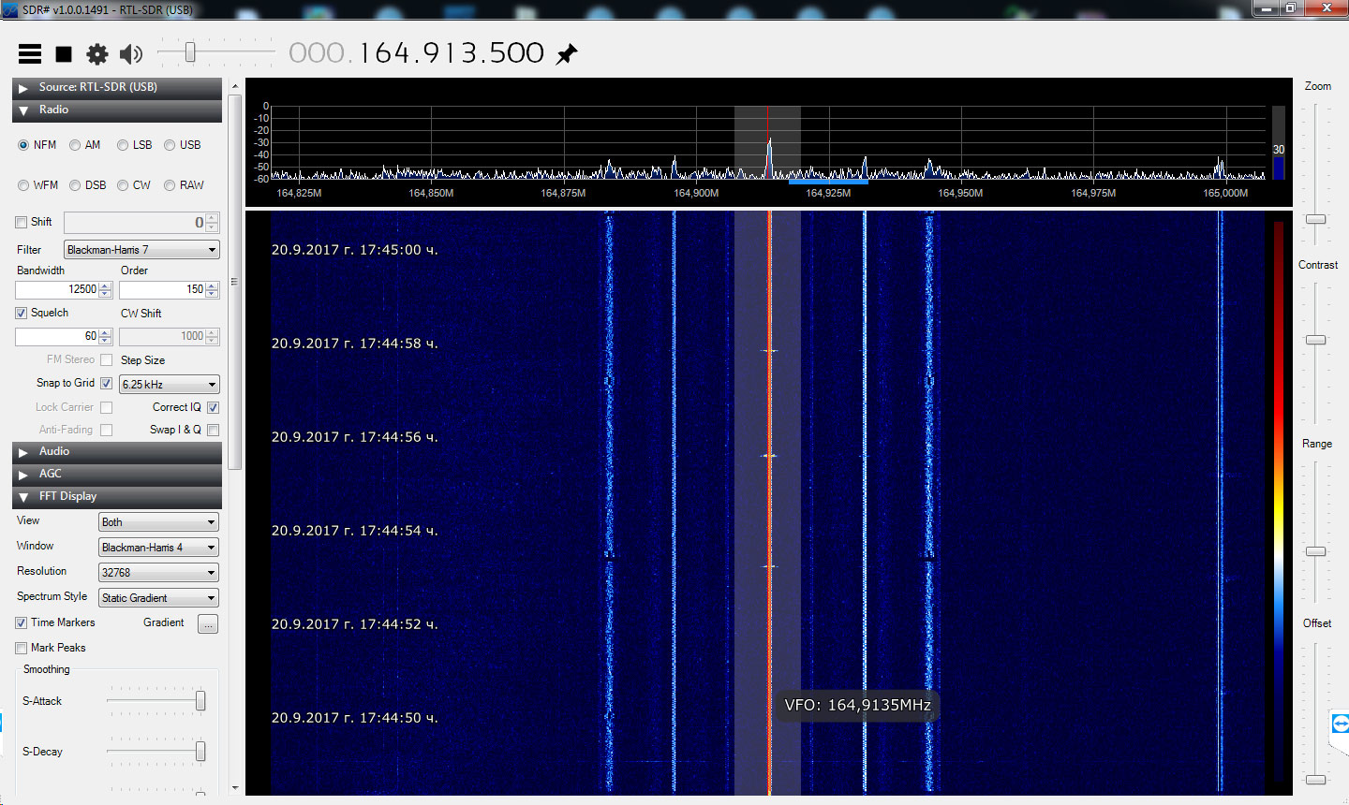Click the frequency display 164.913.500
The width and height of the screenshot is (1349, 805).
pyautogui.click(x=416, y=53)
